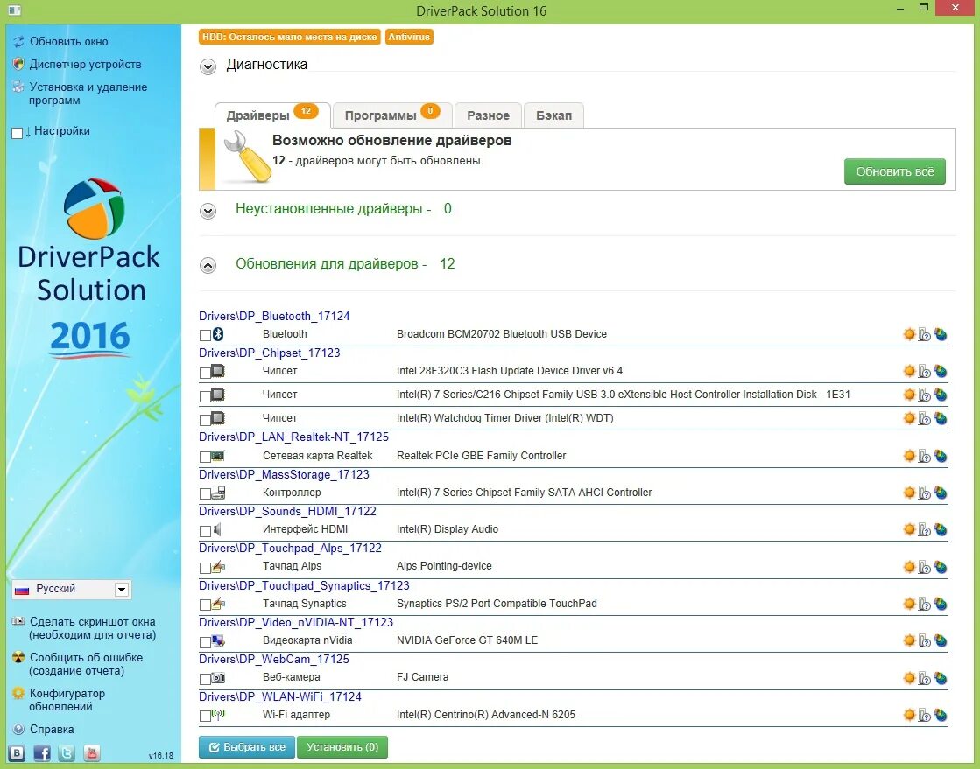This screenshot has width=980, height=769.
Task: Switch to the Драйверы tab
Action: (272, 115)
